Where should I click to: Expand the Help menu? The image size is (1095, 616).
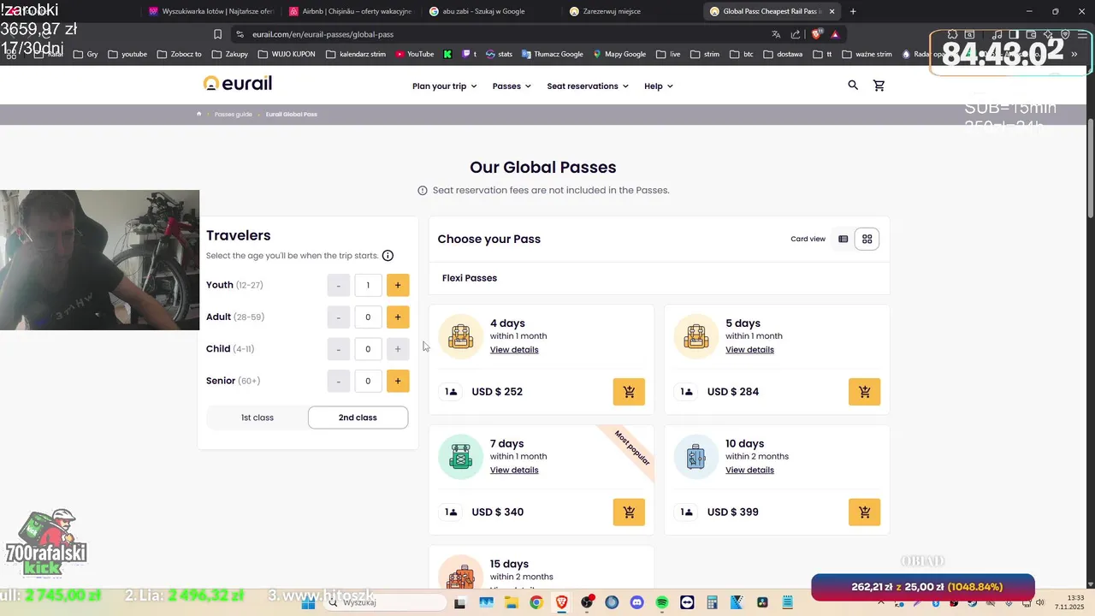(659, 86)
